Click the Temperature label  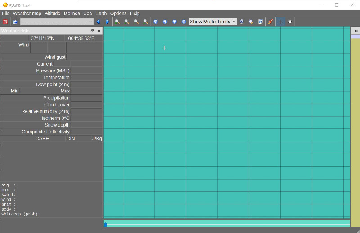[57, 77]
